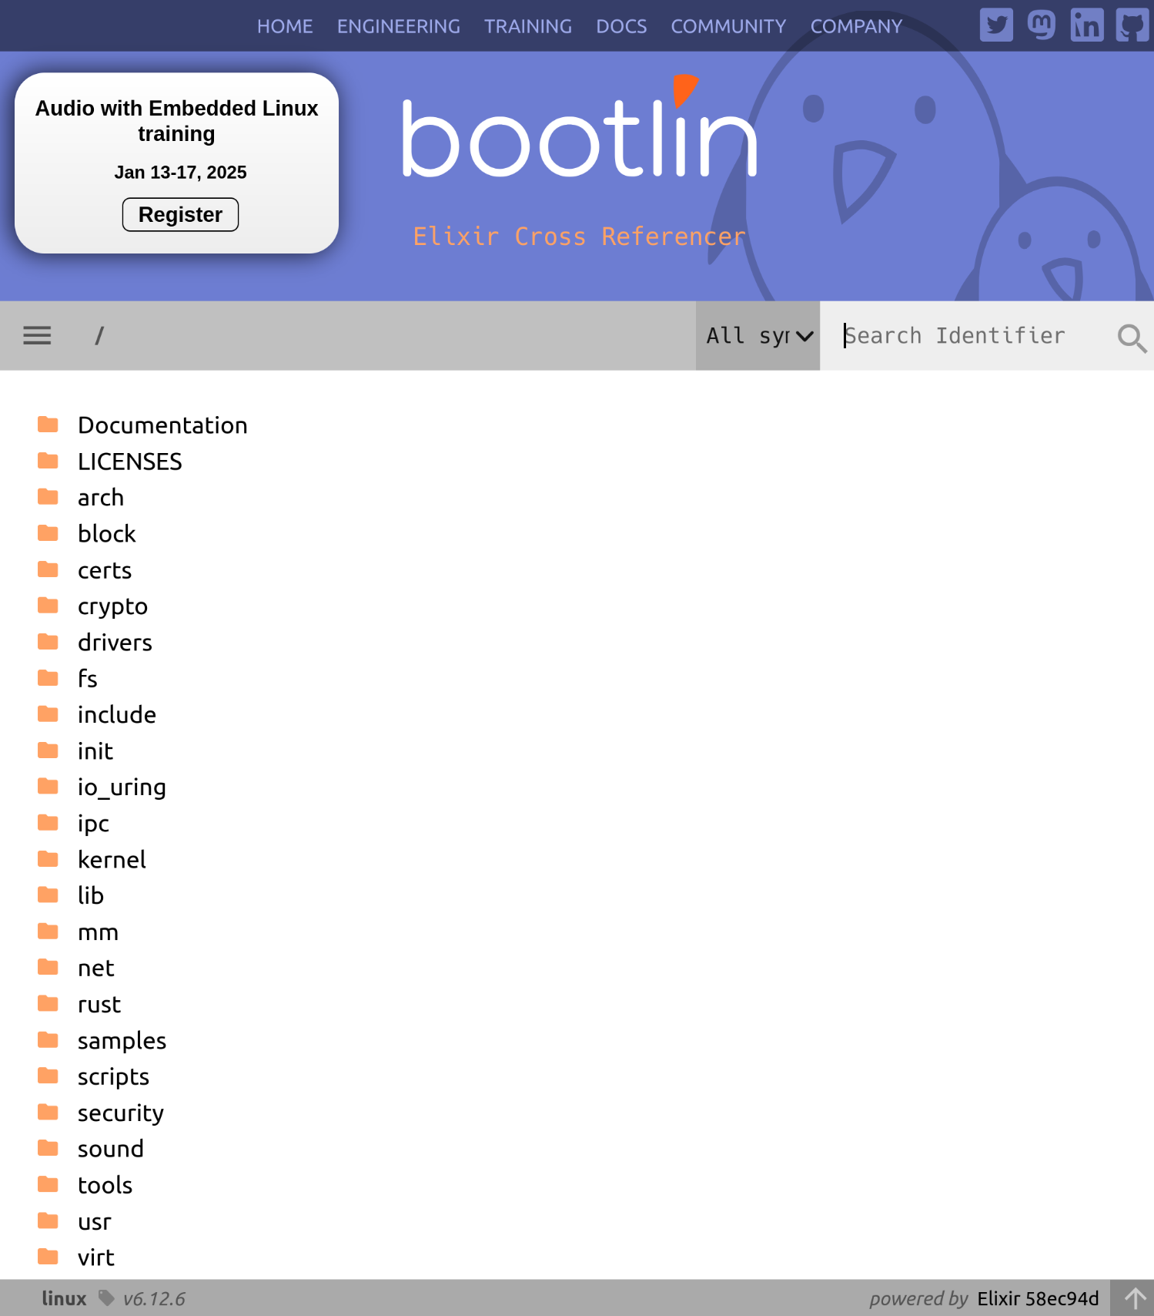Click the Register training button

pyautogui.click(x=180, y=214)
